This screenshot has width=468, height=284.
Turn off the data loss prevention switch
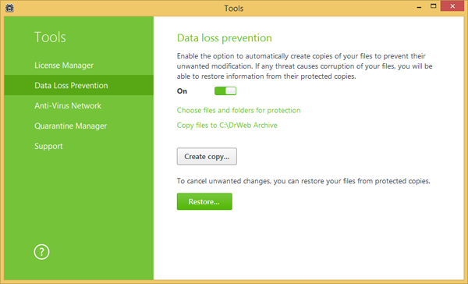click(225, 91)
